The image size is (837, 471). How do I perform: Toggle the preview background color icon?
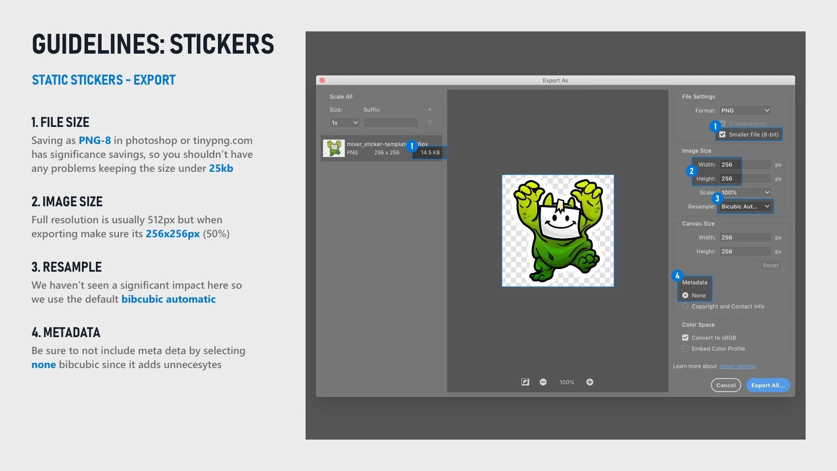point(525,382)
